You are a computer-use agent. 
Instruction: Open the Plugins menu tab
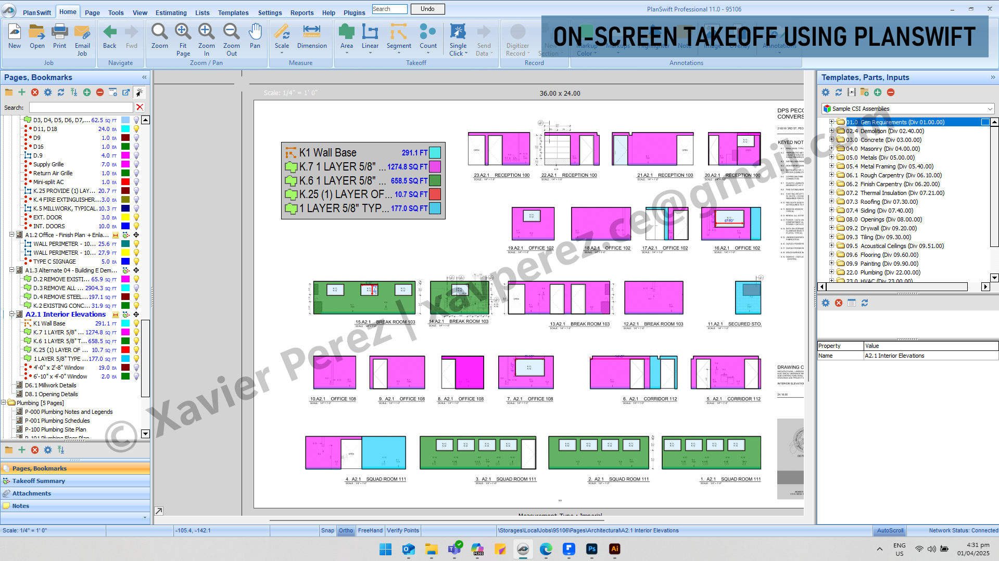pyautogui.click(x=355, y=12)
